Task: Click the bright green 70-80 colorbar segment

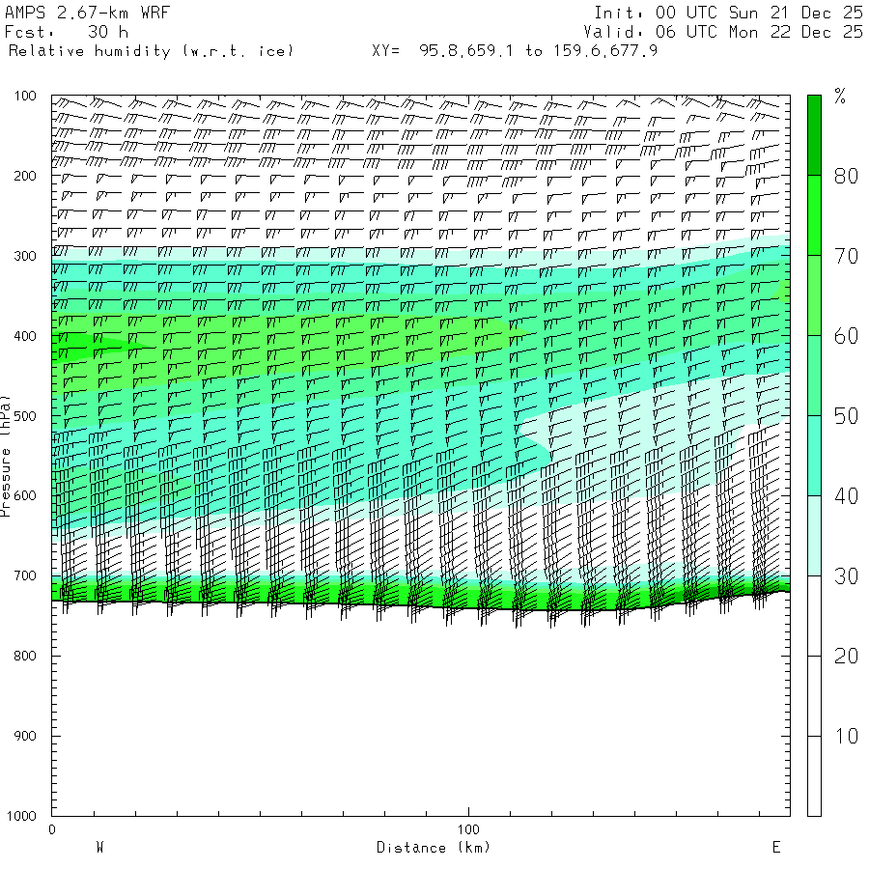Action: (x=814, y=215)
